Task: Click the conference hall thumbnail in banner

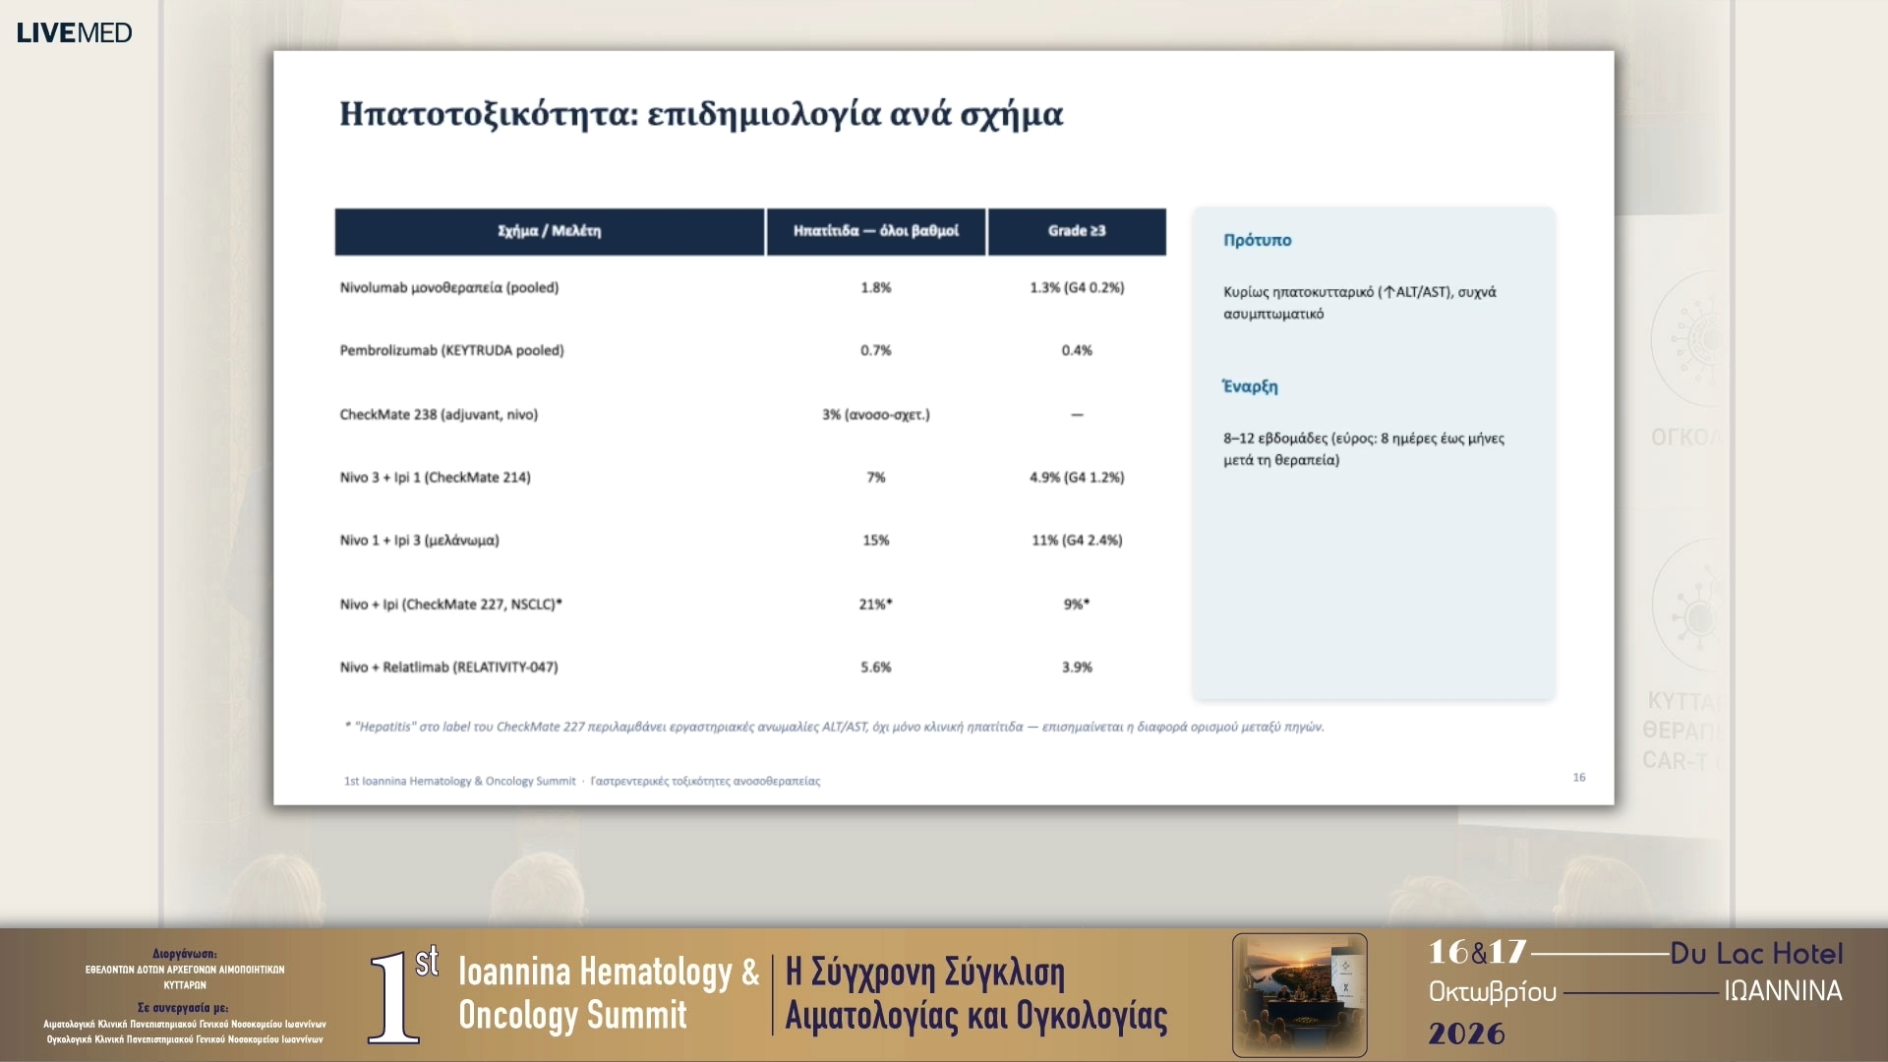Action: coord(1299,994)
